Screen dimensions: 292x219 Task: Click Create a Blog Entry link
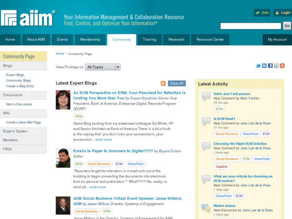click(x=20, y=86)
